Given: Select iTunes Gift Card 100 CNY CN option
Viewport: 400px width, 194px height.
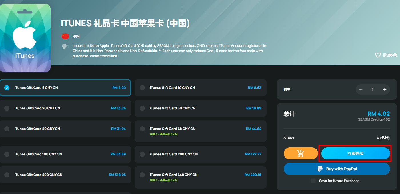Looking at the screenshot, I should click(65, 154).
